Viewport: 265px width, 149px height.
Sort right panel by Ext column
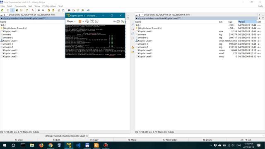221,22
